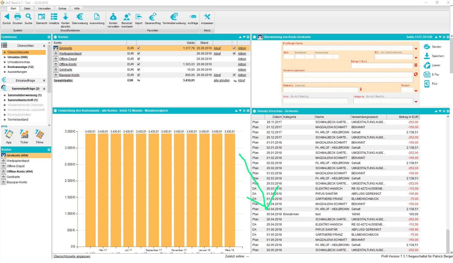Click Übersichtsseite anpassen link at bottom
Viewport: 453px width, 263px height.
[72, 256]
